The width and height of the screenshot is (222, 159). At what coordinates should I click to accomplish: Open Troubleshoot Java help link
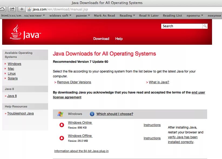point(20,113)
